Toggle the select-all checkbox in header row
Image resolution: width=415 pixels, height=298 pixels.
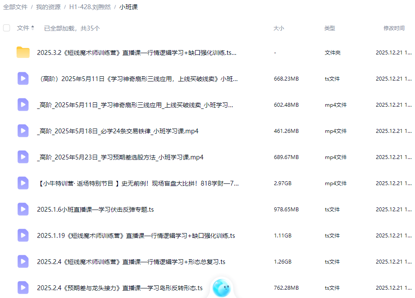click(7, 27)
